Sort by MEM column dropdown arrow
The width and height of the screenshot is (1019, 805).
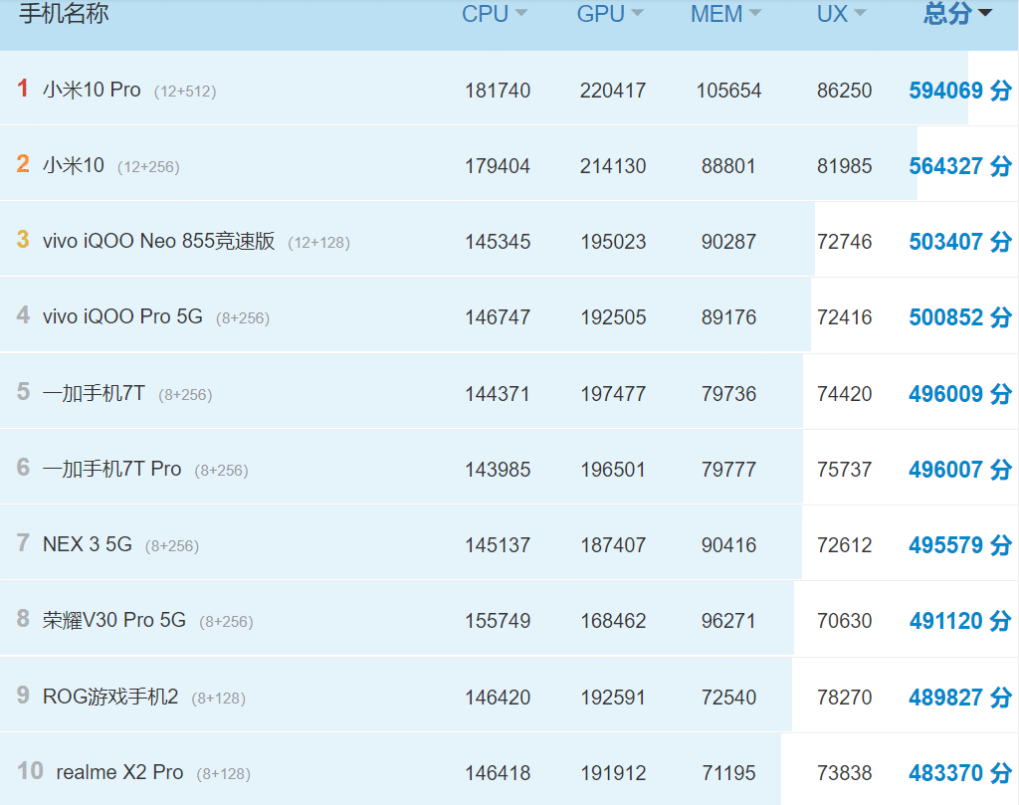coord(754,13)
